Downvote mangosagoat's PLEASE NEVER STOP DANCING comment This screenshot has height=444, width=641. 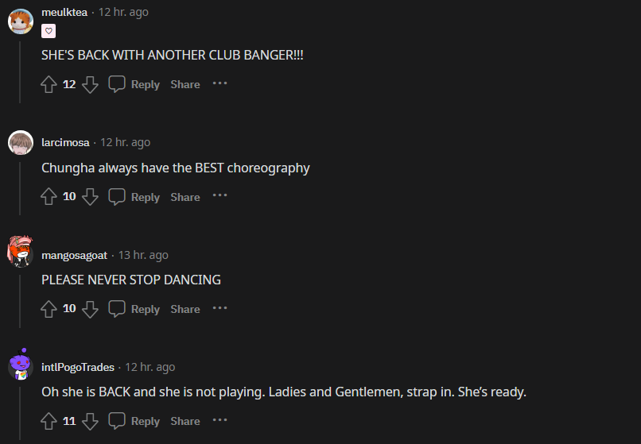pyautogui.click(x=90, y=309)
